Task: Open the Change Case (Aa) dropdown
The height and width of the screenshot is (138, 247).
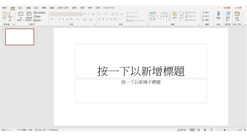Action: click(78, 19)
